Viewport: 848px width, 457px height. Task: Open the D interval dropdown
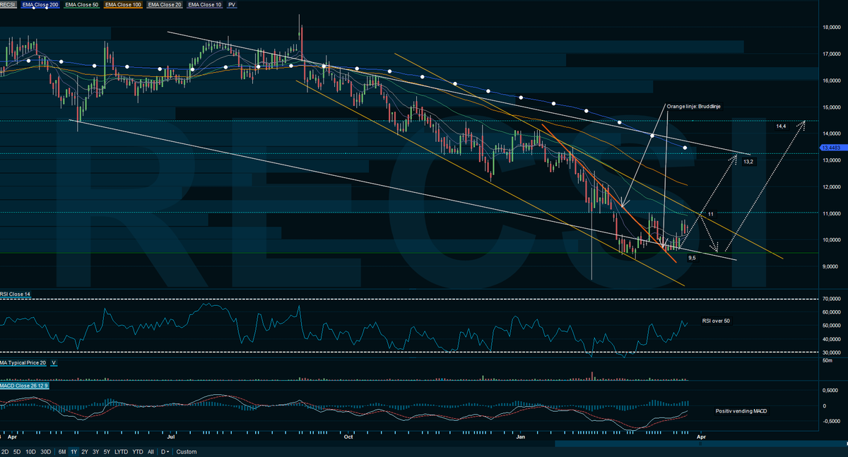click(165, 451)
